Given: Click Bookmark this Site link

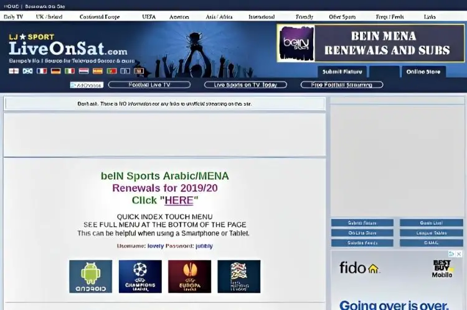Looking at the screenshot, I should coord(45,6).
